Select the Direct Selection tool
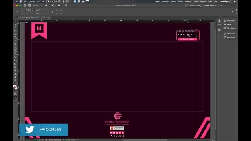The height and width of the screenshot is (141, 251). click(x=15, y=24)
